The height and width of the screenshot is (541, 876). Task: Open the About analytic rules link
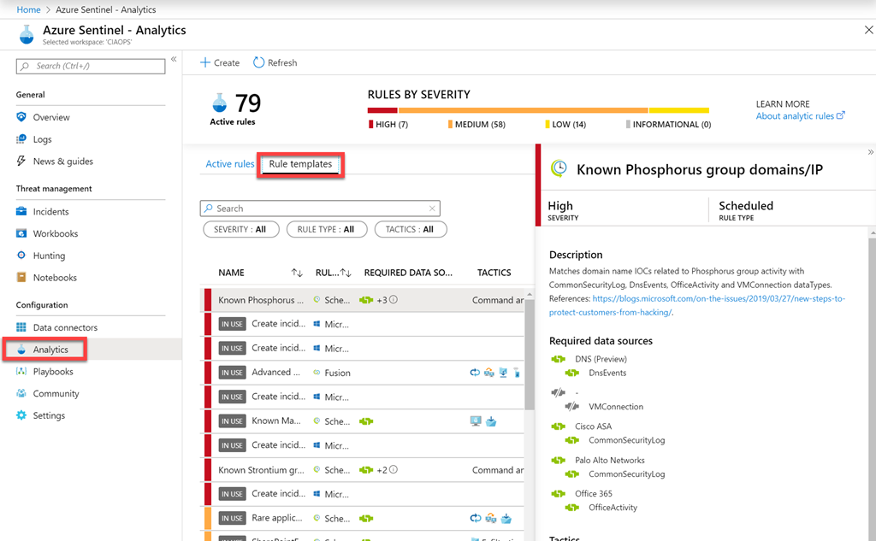click(800, 116)
